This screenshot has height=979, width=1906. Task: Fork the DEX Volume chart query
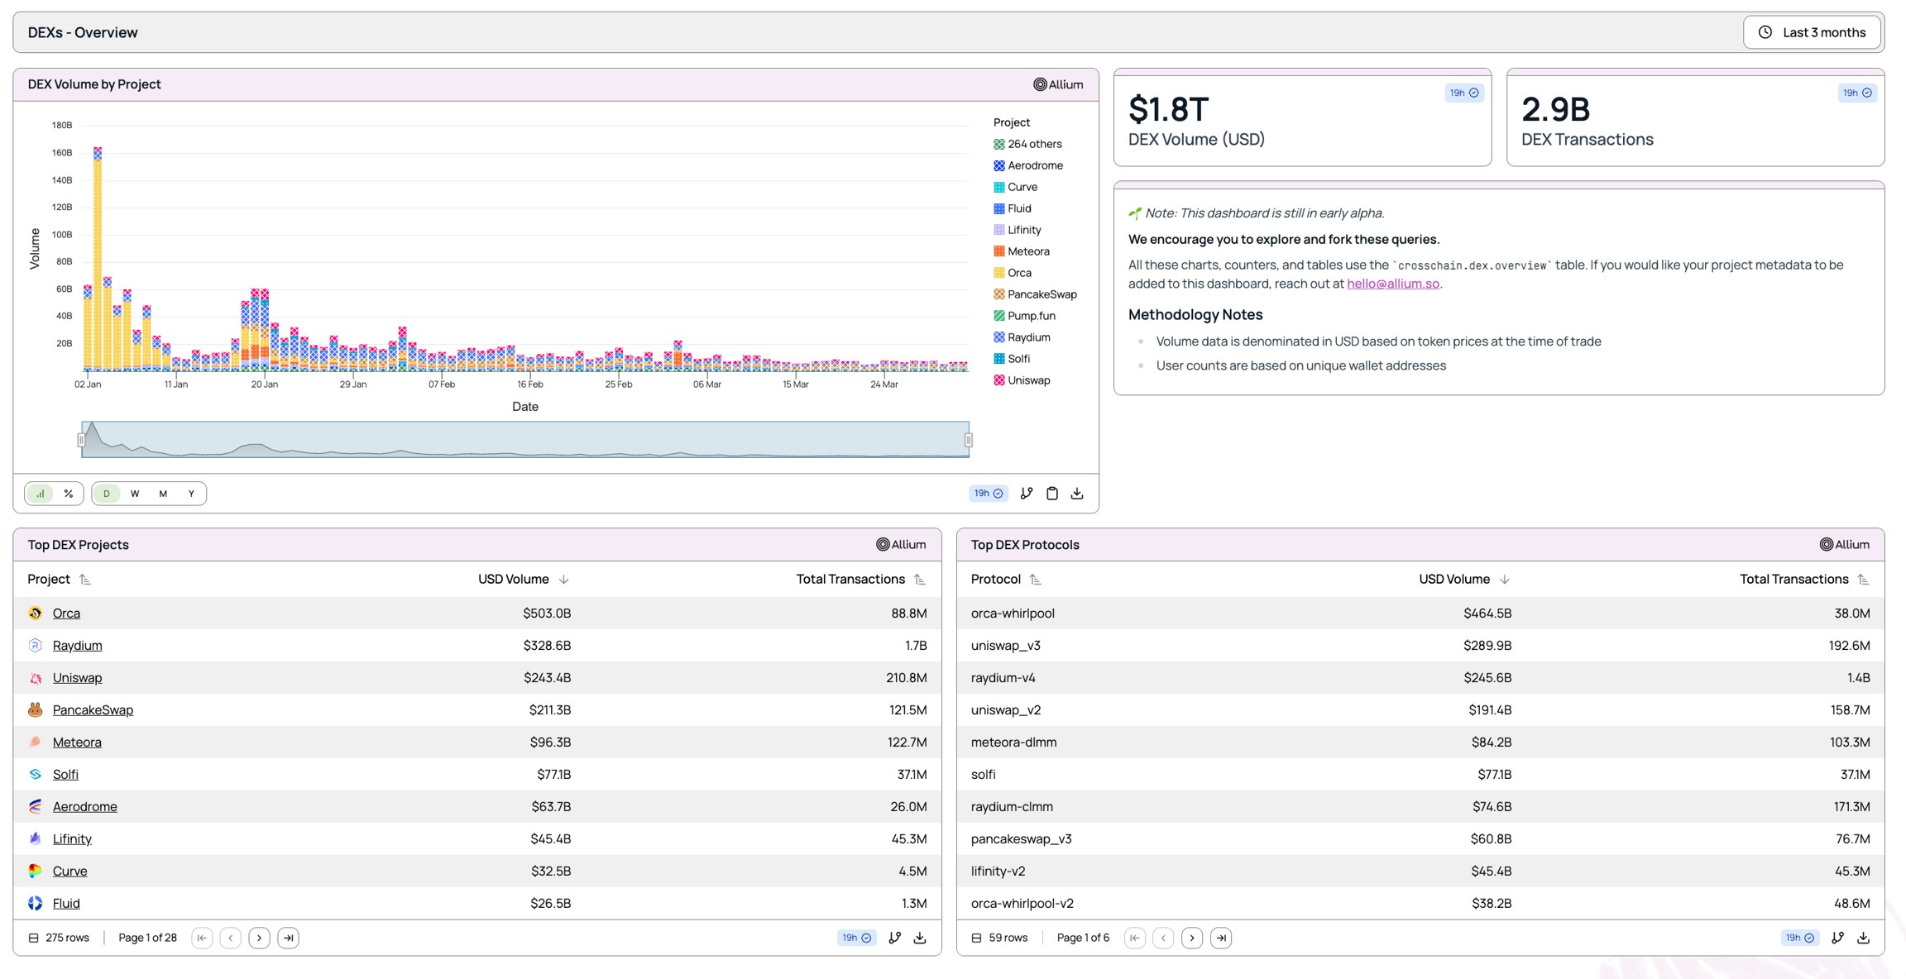point(1027,494)
